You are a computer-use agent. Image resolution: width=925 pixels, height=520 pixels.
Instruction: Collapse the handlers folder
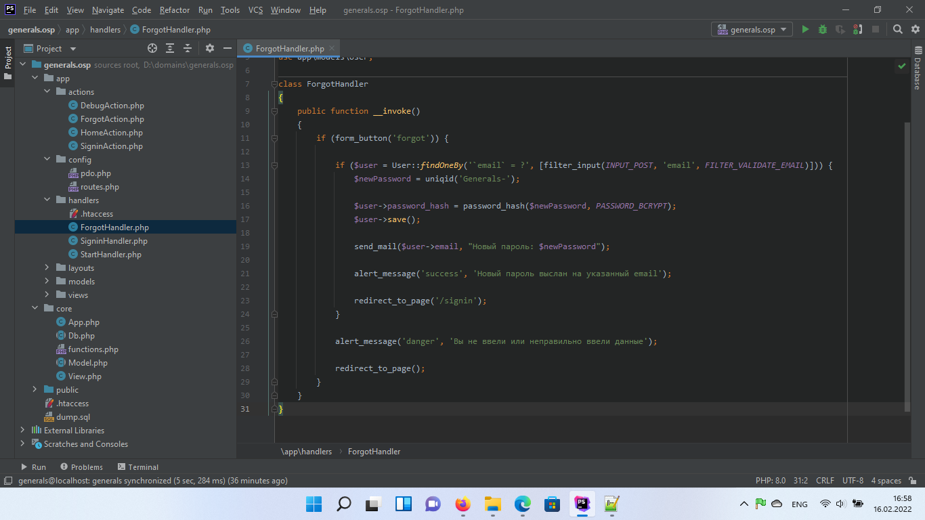click(x=47, y=200)
